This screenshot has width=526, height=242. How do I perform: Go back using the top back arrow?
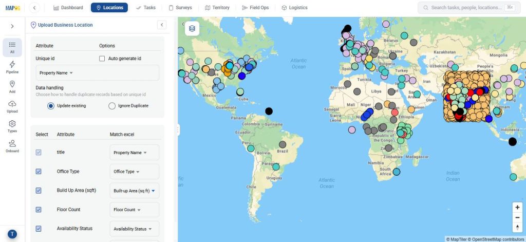34,8
